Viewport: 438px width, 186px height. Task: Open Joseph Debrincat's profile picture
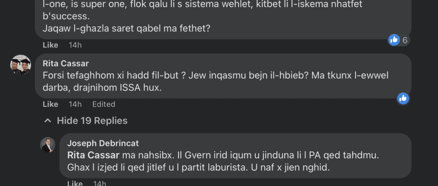click(x=48, y=145)
